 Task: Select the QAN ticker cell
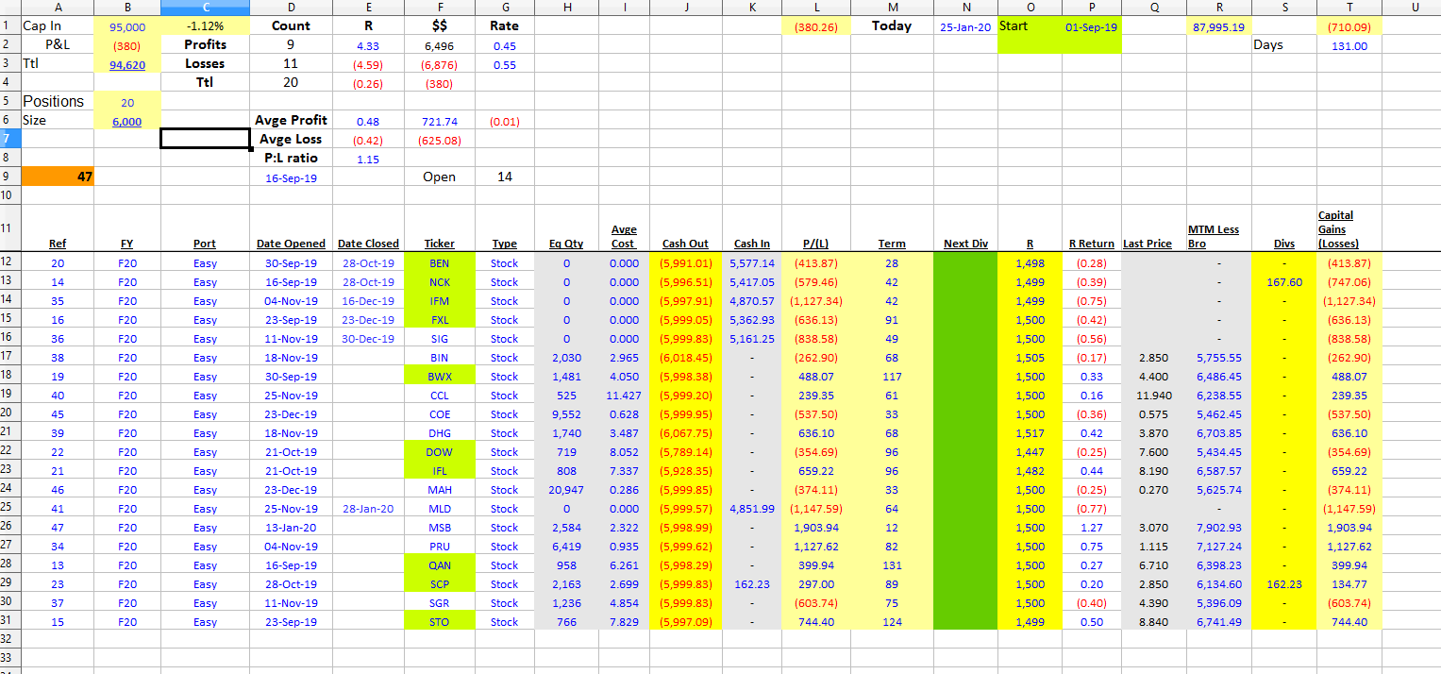(x=440, y=565)
